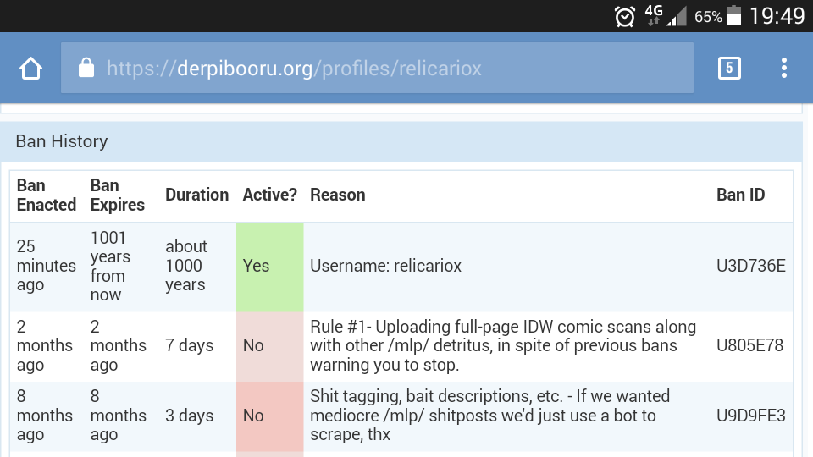
Task: Click the green Yes active status cell
Action: (269, 266)
